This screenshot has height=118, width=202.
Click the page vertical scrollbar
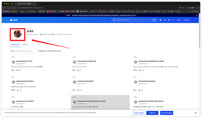click(x=200, y=31)
